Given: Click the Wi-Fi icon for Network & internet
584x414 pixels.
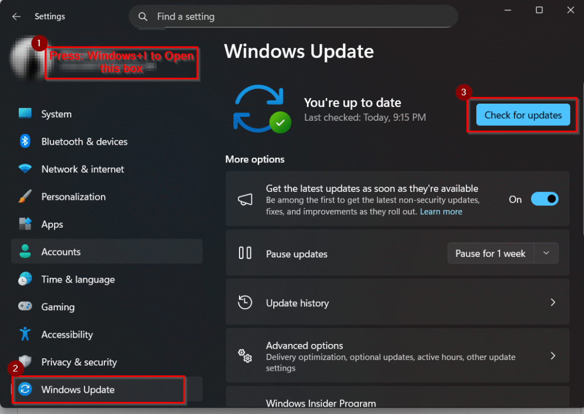Looking at the screenshot, I should (x=25, y=169).
